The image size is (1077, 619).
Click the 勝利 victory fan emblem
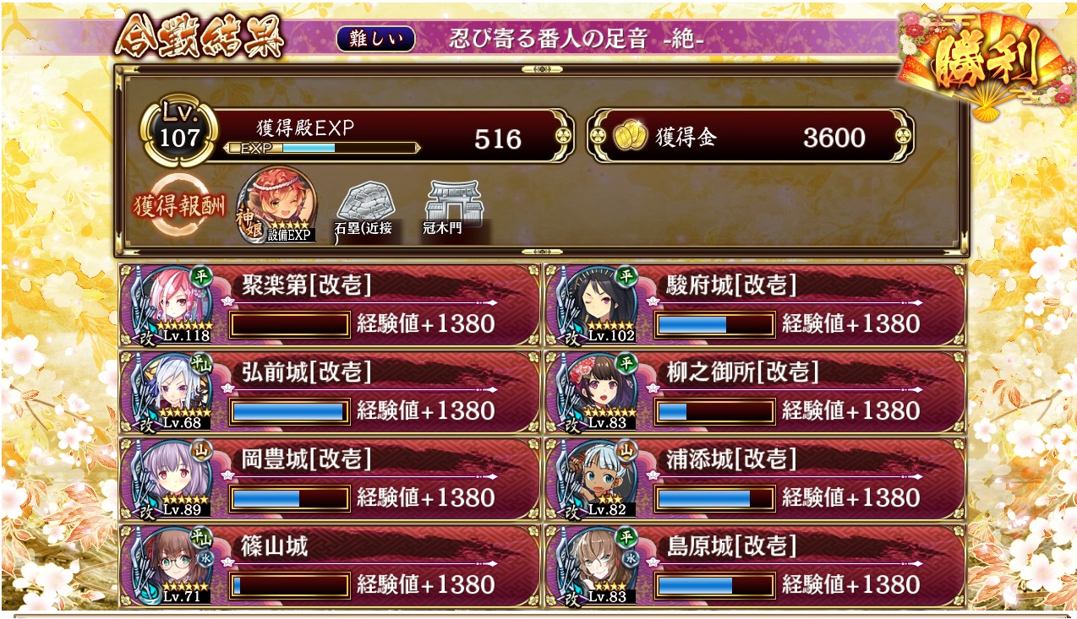pyautogui.click(x=985, y=65)
